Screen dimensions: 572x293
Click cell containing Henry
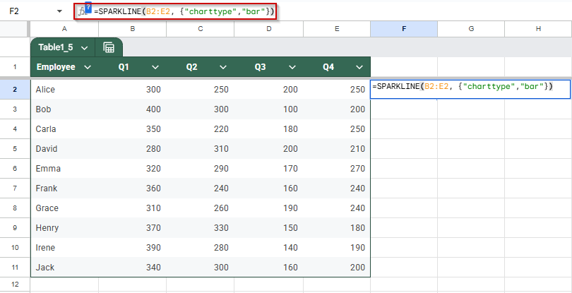(64, 227)
